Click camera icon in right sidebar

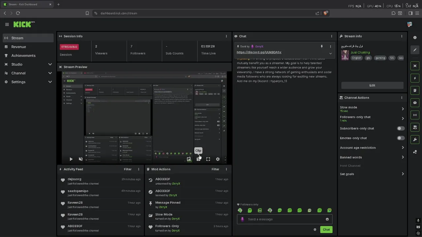click(x=415, y=127)
